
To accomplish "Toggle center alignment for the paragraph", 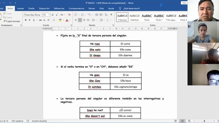I will (x=80, y=20).
